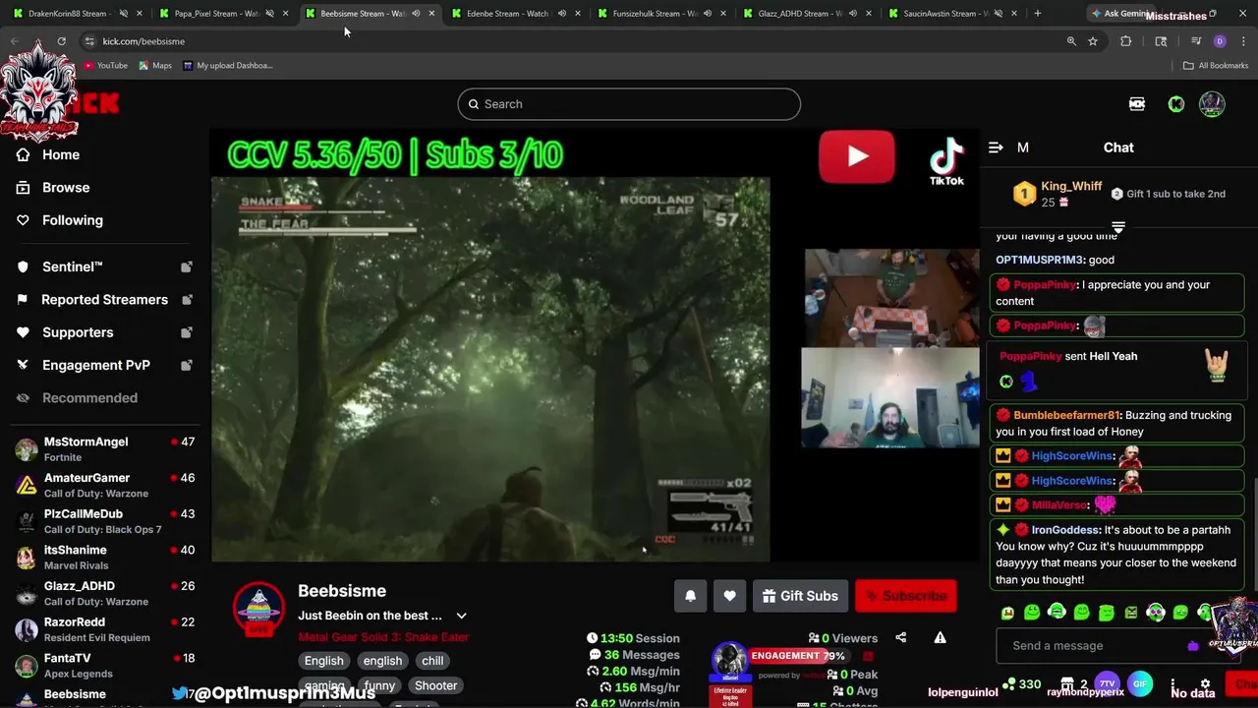Open Metal Gear Solid 3: Snake Eater category link
Image resolution: width=1258 pixels, height=708 pixels.
tap(383, 637)
